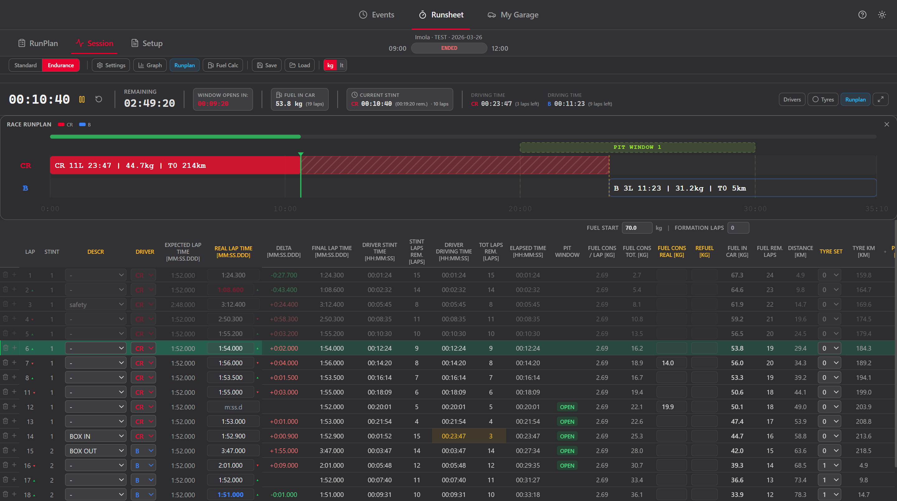Image resolution: width=897 pixels, height=501 pixels.
Task: Delete the lap 3 safety row
Action: tap(5, 304)
